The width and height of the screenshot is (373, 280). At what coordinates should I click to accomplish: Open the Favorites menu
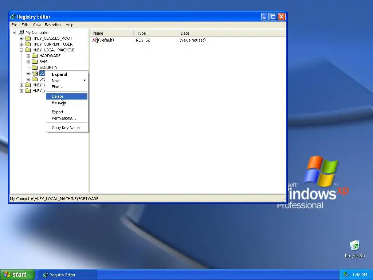[x=53, y=25]
